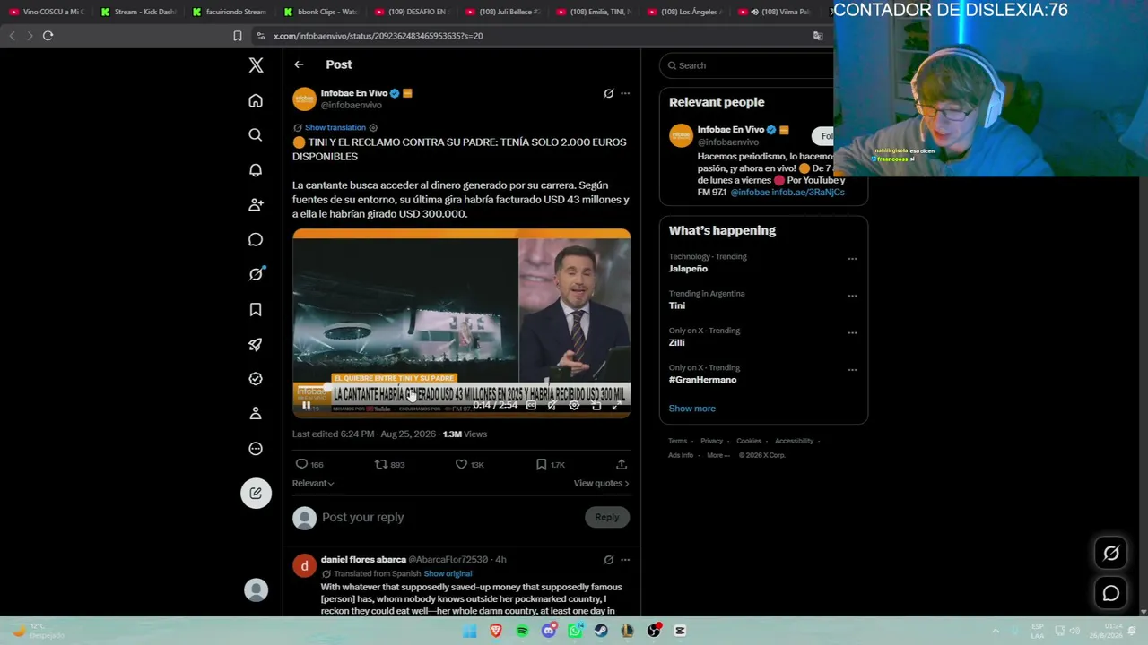Open replies on the post with 166 comments

(x=309, y=464)
